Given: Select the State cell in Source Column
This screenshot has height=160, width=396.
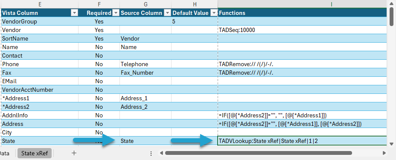Looking at the screenshot, I should pos(146,141).
